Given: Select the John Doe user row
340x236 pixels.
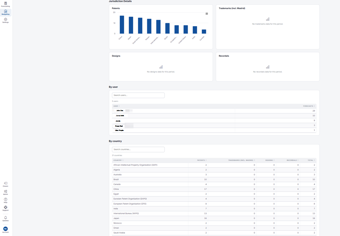Looking at the screenshot, I should pos(214,111).
